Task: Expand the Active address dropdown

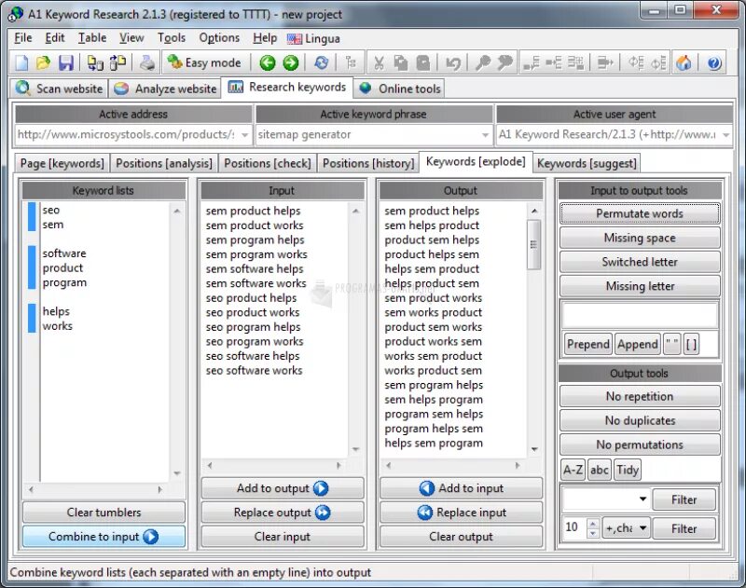Action: [x=244, y=135]
